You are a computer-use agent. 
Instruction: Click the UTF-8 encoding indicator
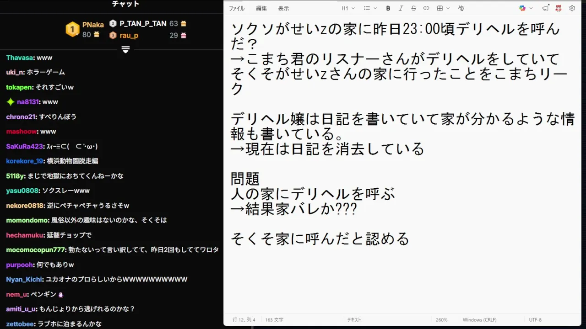coord(535,320)
